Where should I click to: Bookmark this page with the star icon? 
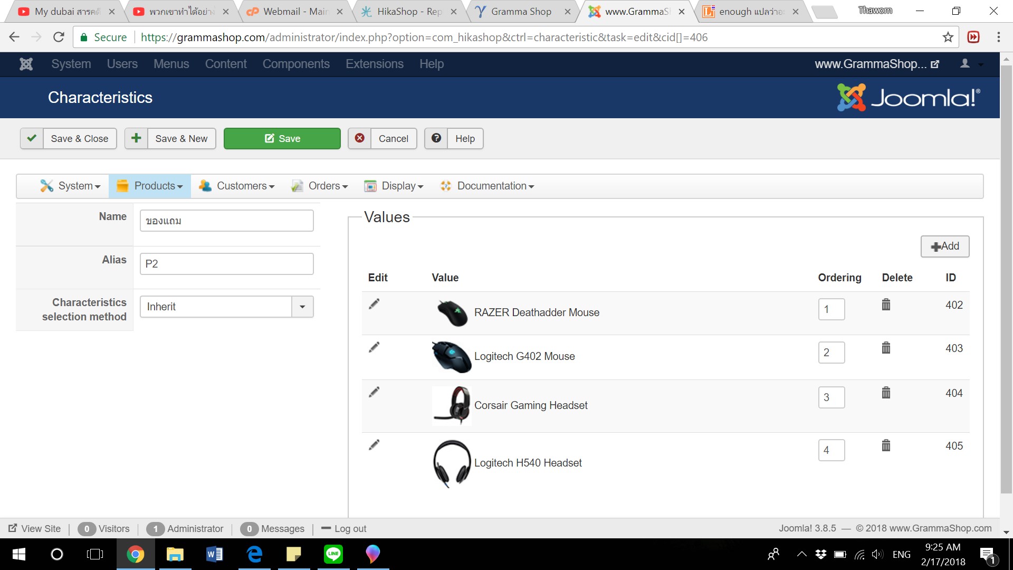(948, 37)
